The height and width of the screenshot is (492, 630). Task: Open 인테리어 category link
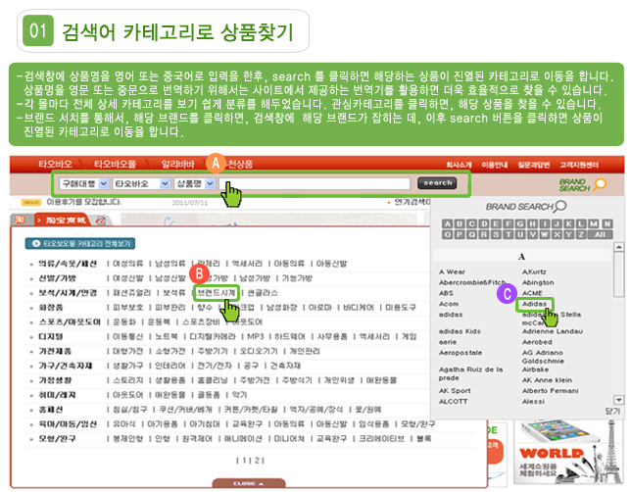pos(170,366)
